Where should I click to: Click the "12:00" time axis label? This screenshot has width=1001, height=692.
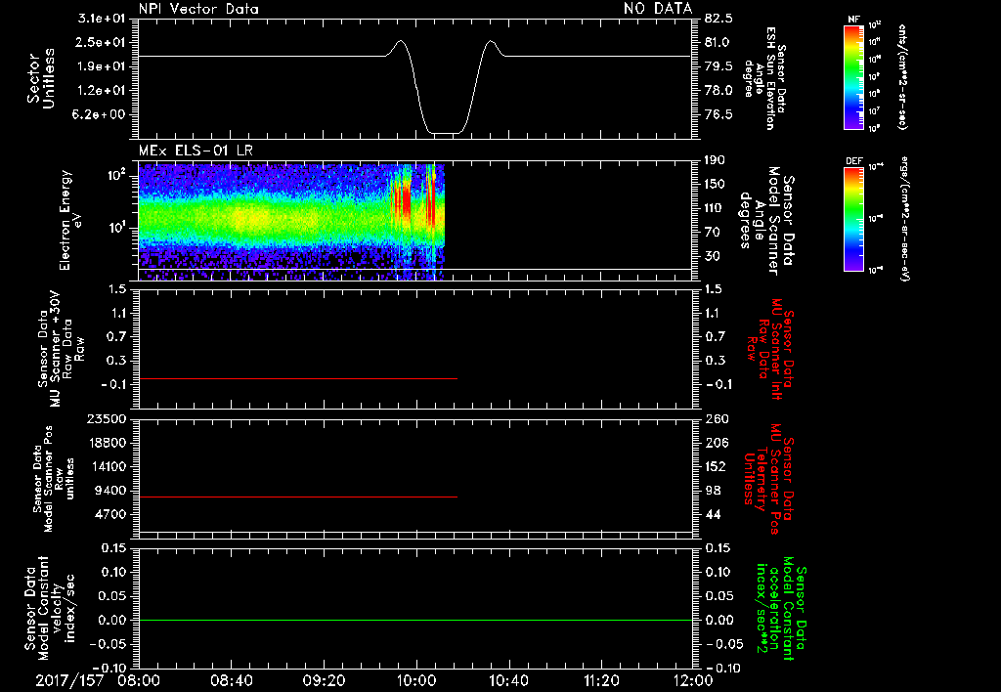click(x=694, y=680)
